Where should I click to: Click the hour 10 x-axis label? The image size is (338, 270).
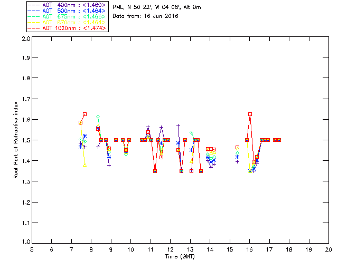[x=130, y=249]
